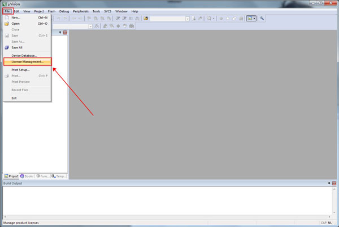Choose New... from File menu
Image resolution: width=339 pixels, height=227 pixels.
16,17
